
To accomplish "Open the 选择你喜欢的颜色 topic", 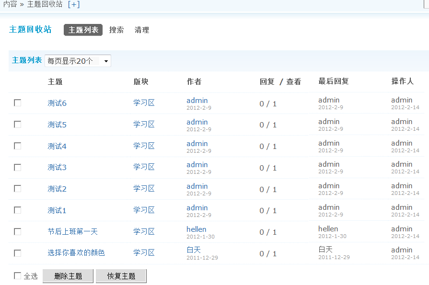I will click(x=76, y=253).
